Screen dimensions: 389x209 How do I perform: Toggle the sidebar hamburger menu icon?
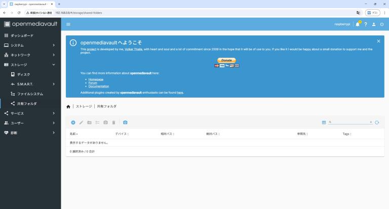68,24
